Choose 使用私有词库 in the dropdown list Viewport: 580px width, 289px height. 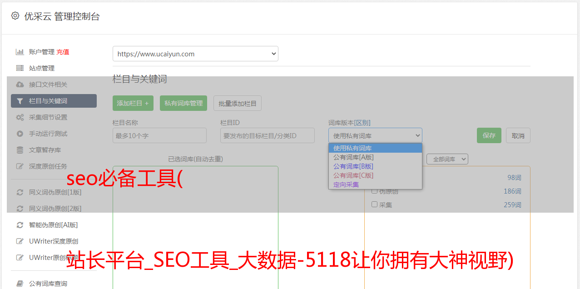(x=375, y=148)
